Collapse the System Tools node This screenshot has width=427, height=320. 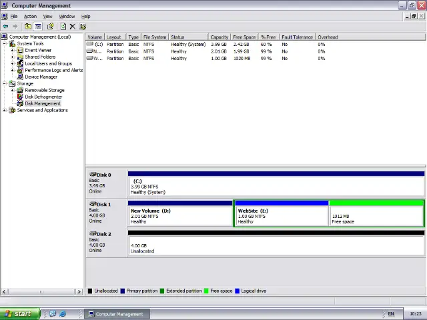pos(5,43)
